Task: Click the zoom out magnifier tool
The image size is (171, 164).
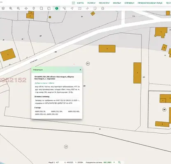Action: tap(18, 8)
